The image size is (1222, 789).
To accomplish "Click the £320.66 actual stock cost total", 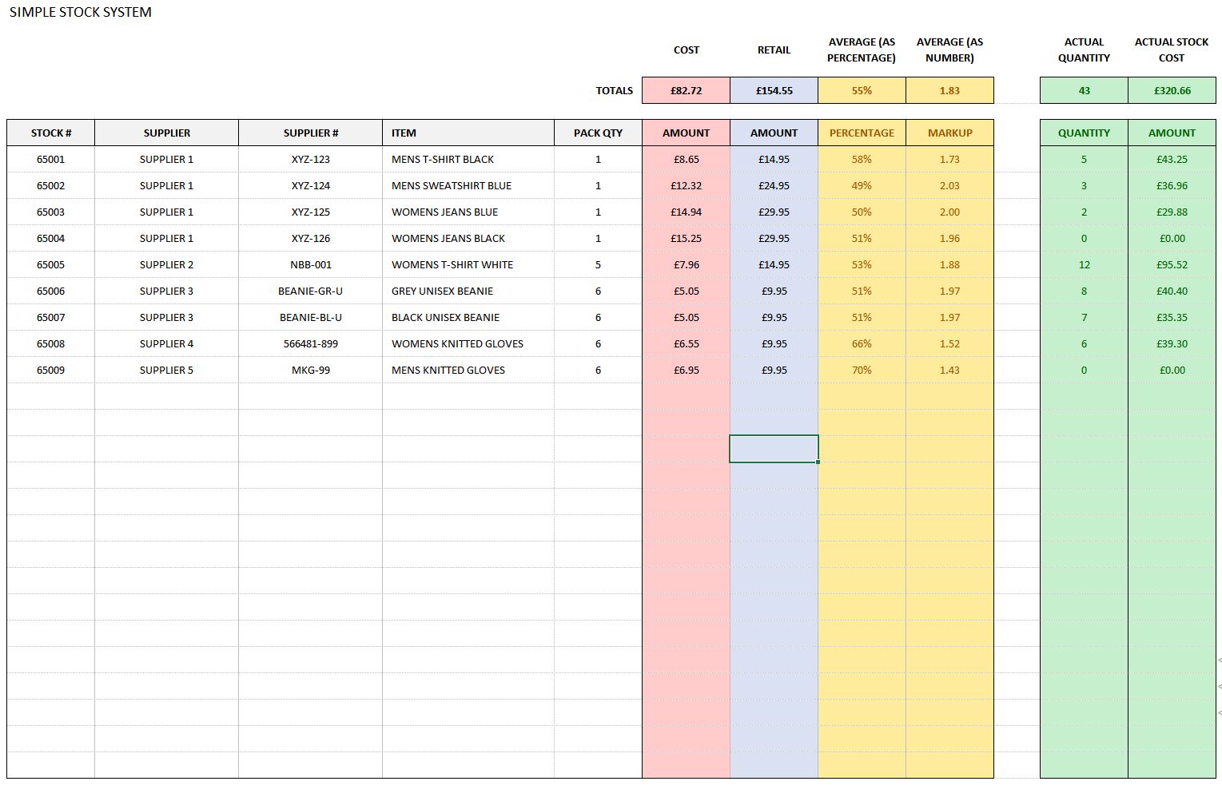I will 1172,90.
